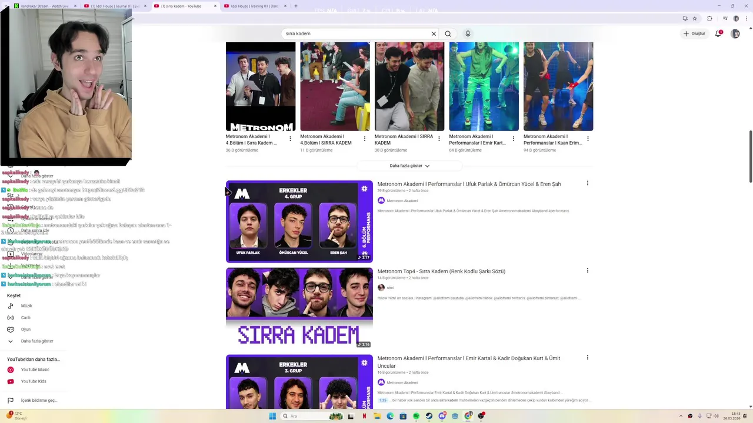
Task: Visit Metronom Akademi channel under first result
Action: (x=402, y=201)
